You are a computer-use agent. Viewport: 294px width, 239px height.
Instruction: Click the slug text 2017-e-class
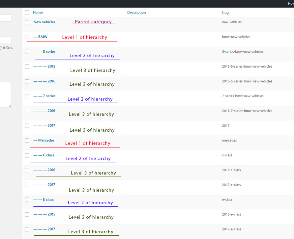click(232, 229)
